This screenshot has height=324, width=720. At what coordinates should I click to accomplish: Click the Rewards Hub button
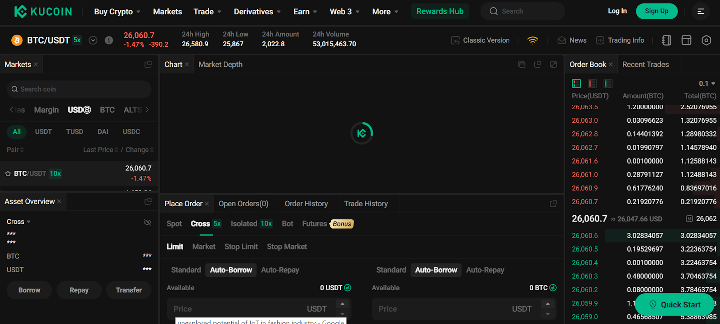tap(440, 11)
